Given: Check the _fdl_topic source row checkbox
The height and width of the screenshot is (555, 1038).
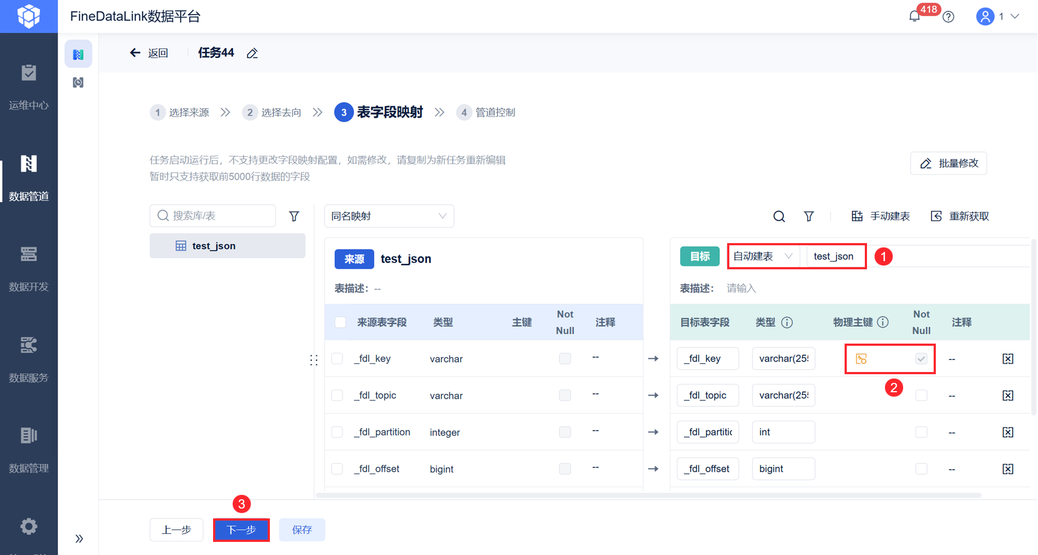Looking at the screenshot, I should click(x=337, y=395).
